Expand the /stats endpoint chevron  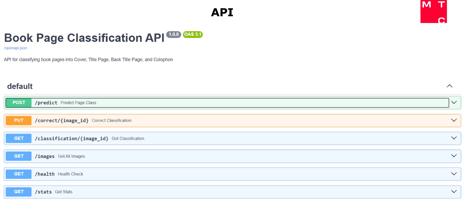tap(454, 192)
